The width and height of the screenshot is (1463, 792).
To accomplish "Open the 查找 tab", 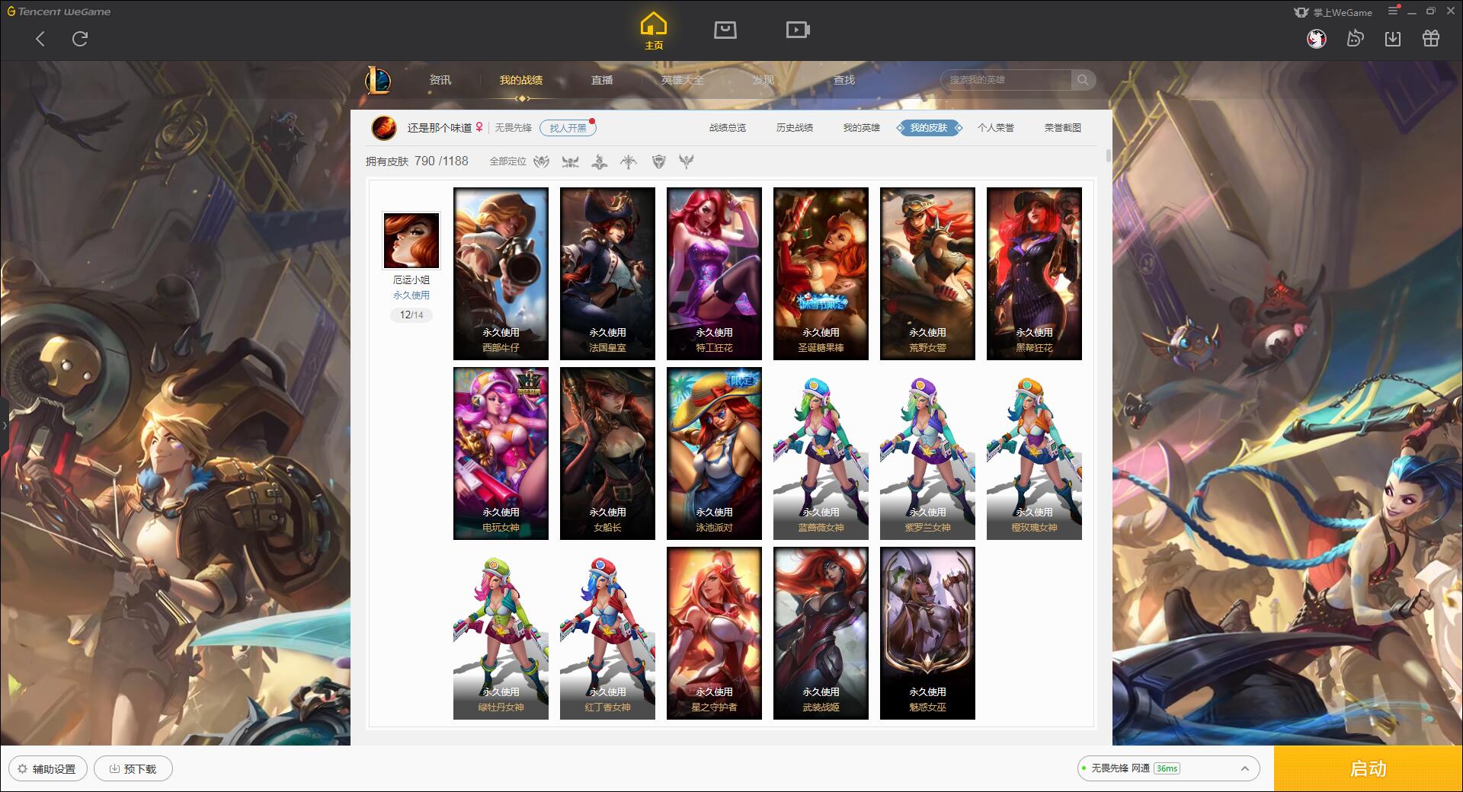I will click(844, 80).
